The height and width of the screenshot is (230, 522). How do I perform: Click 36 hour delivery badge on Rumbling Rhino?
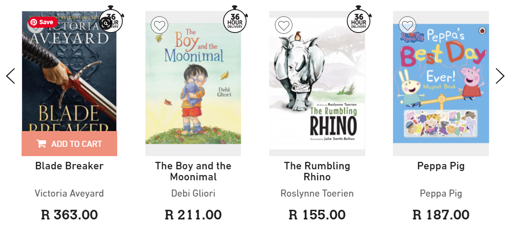(x=359, y=20)
